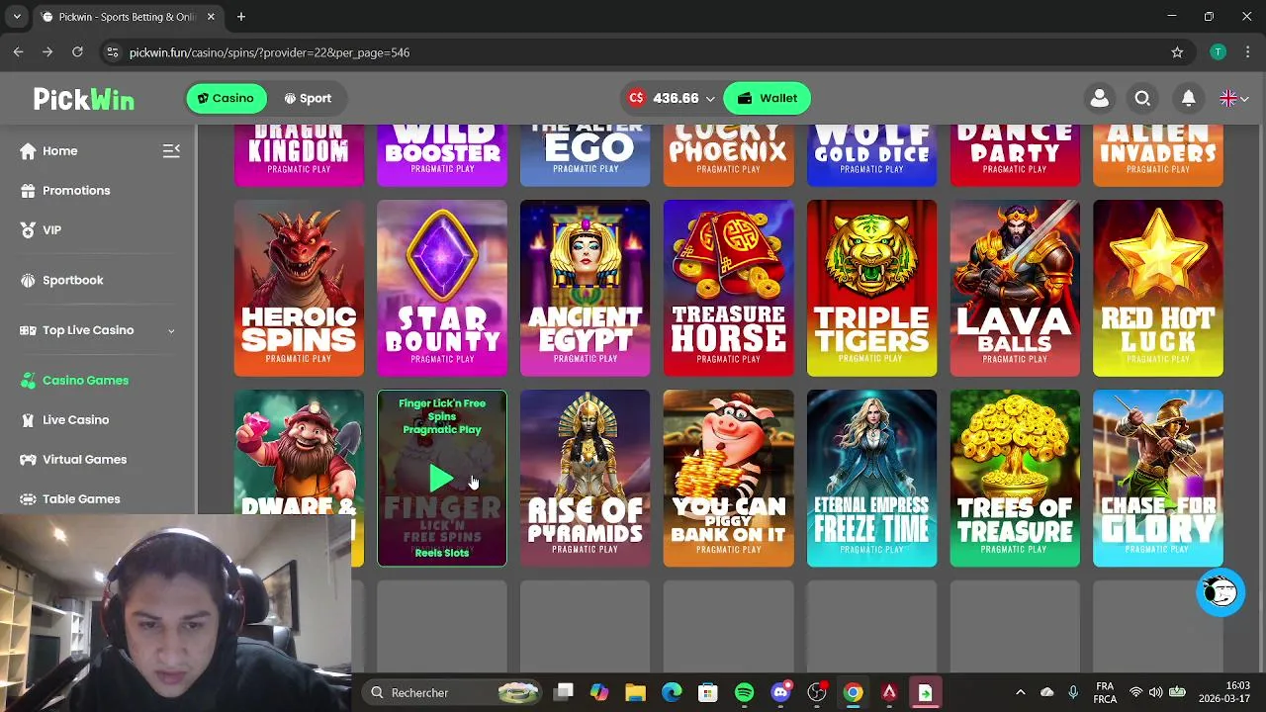View site information icon

pos(112,51)
